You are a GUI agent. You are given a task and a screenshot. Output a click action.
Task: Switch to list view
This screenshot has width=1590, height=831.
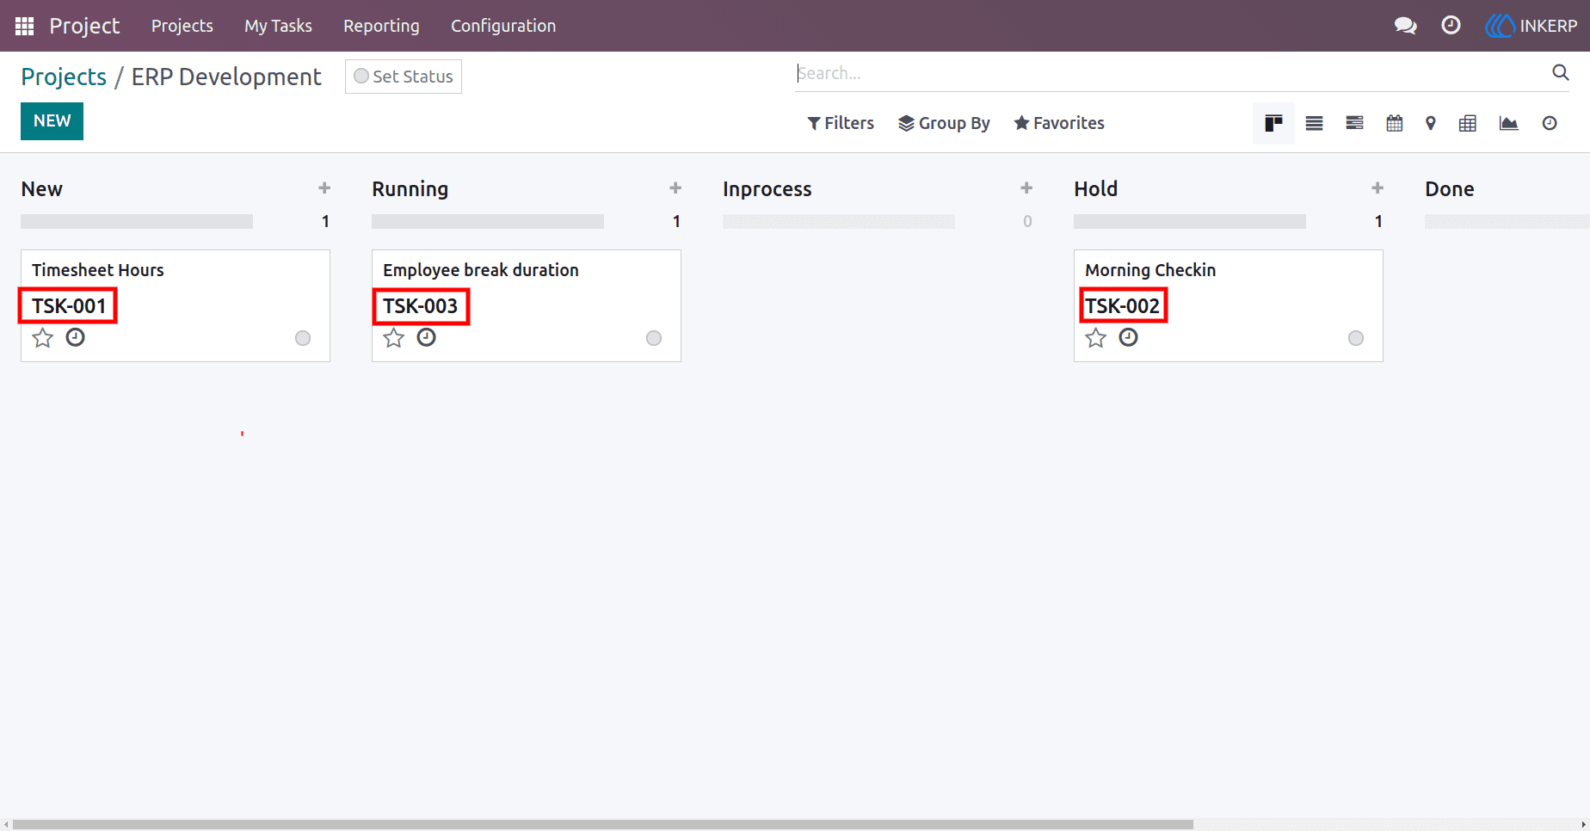[x=1314, y=123]
